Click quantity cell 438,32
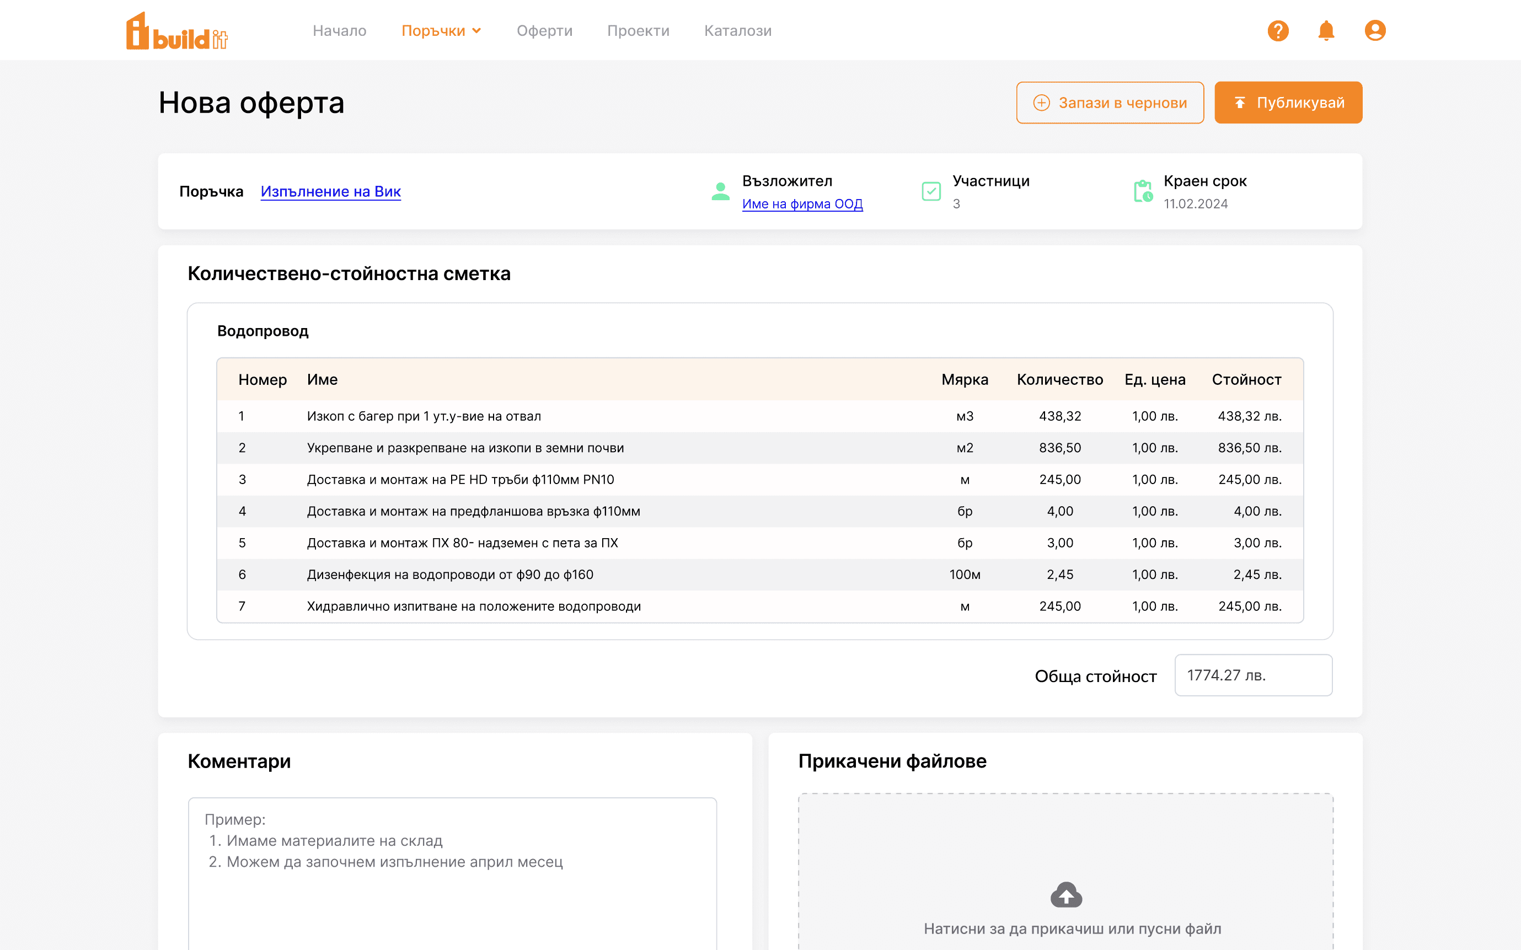This screenshot has height=950, width=1521. pos(1060,417)
